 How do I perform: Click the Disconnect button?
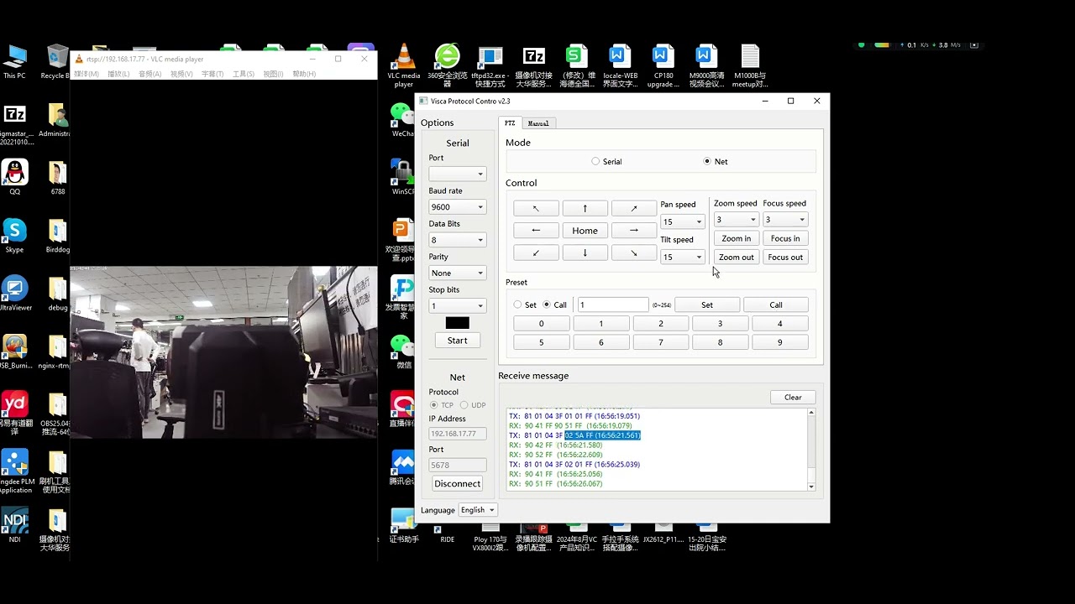[x=457, y=483]
